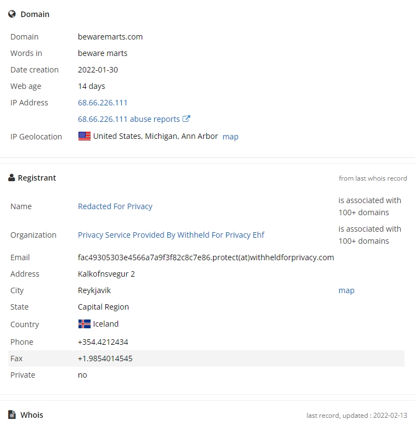Open the 68.66.226.111 IP address link

pyautogui.click(x=103, y=103)
